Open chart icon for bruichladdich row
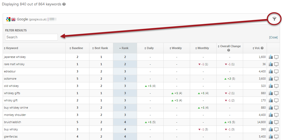 point(270,122)
